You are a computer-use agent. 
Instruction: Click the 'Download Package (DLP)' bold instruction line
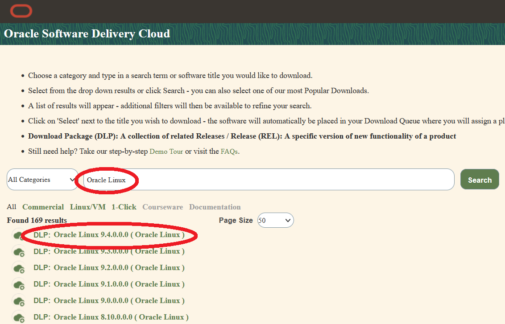[242, 136]
